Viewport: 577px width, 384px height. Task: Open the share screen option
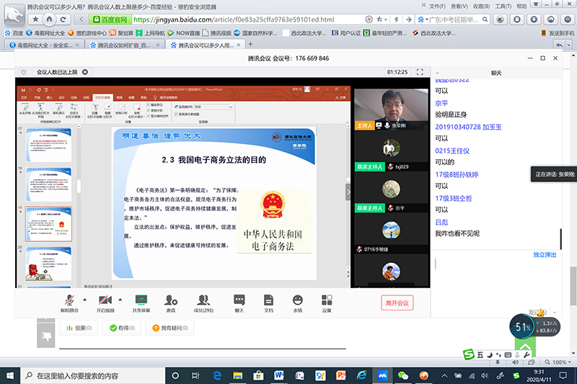(141, 302)
